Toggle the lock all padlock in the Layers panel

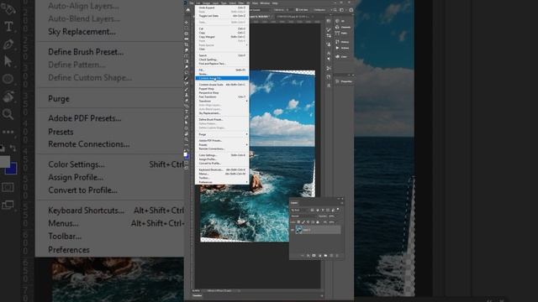(318, 222)
